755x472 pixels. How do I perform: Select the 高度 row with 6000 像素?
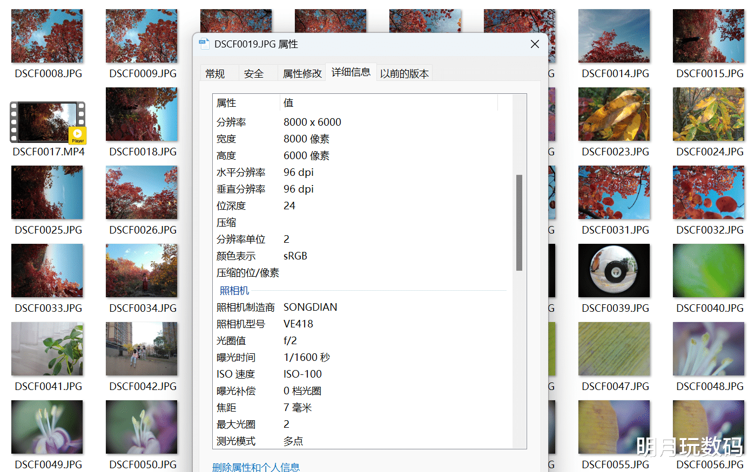(x=362, y=156)
